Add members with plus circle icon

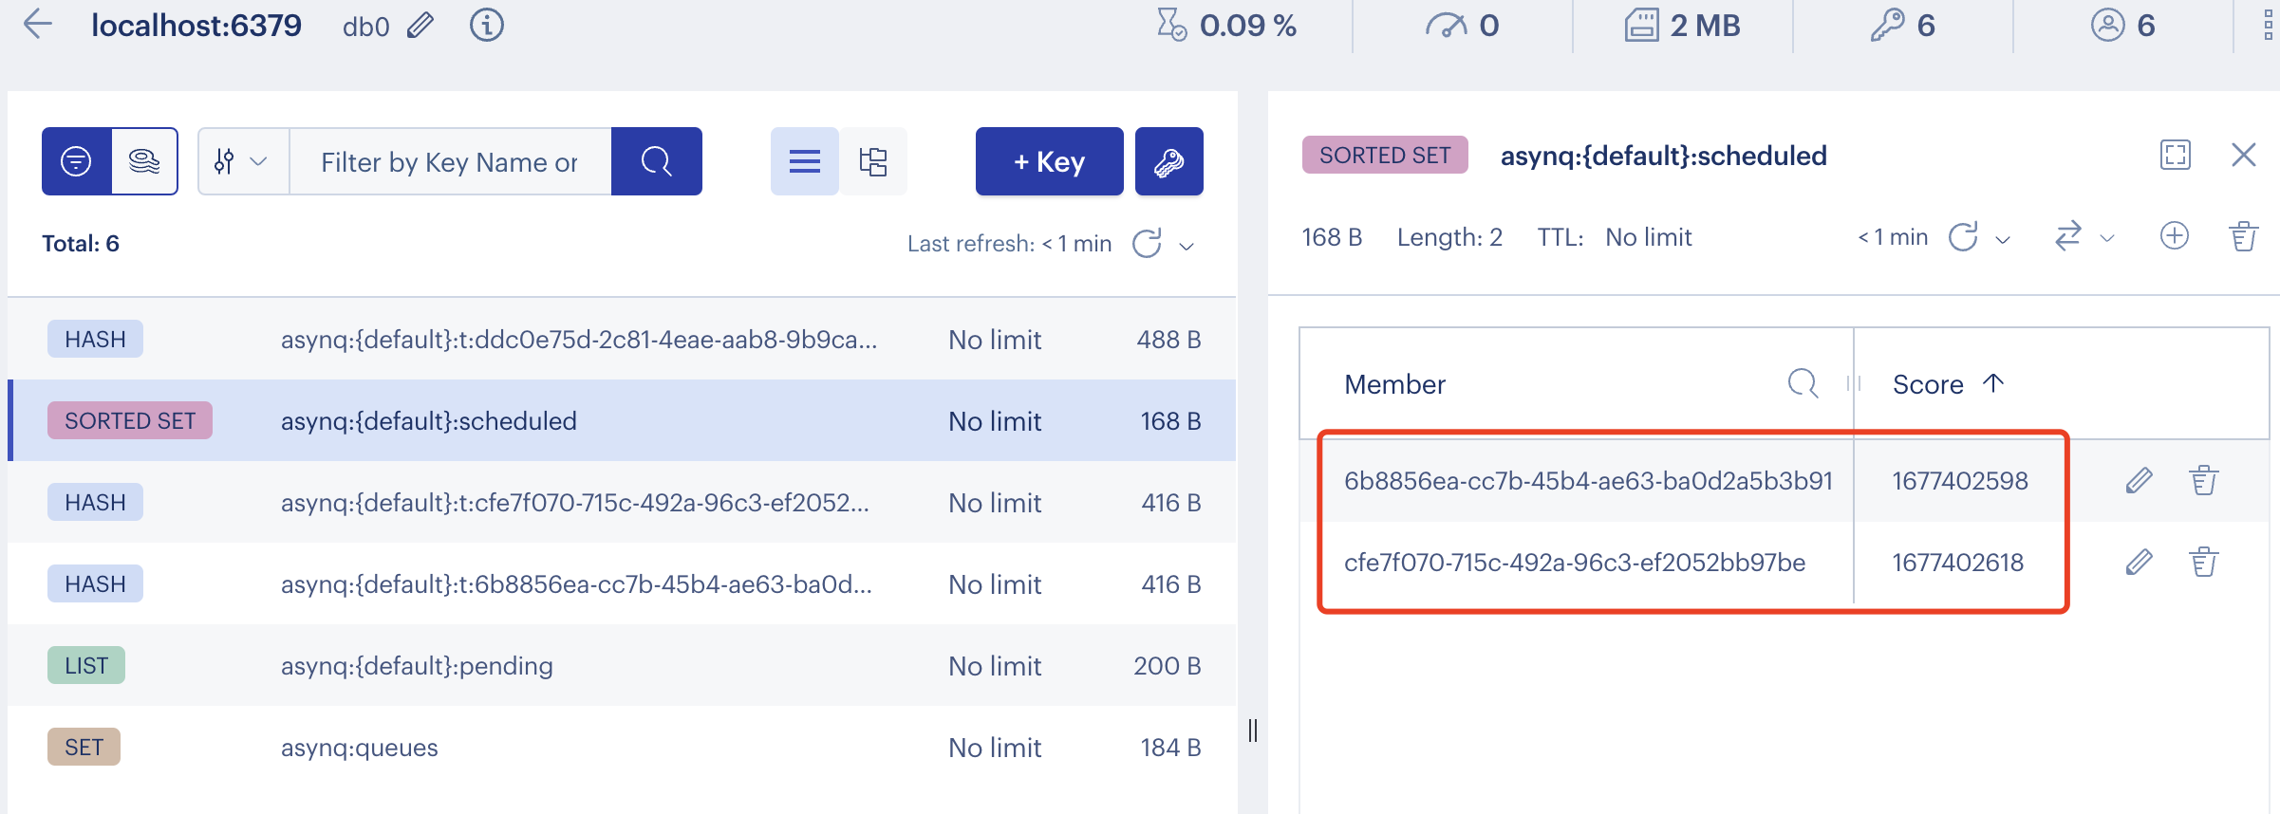[2174, 236]
